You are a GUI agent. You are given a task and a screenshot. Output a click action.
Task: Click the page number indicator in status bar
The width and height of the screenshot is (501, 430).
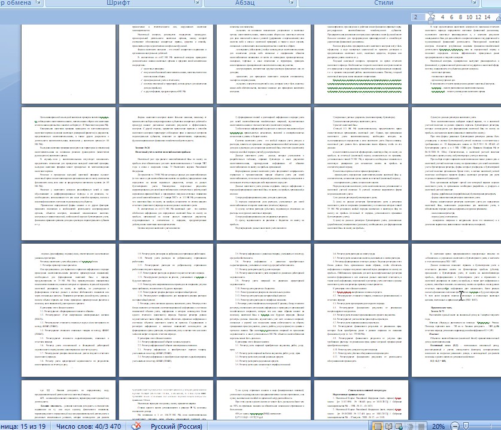[23, 426]
